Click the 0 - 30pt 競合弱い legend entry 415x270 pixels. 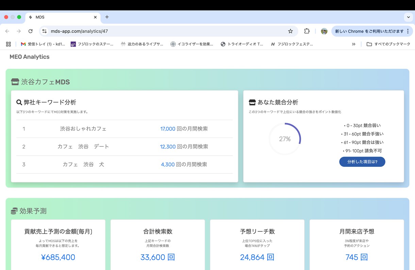click(x=362, y=125)
